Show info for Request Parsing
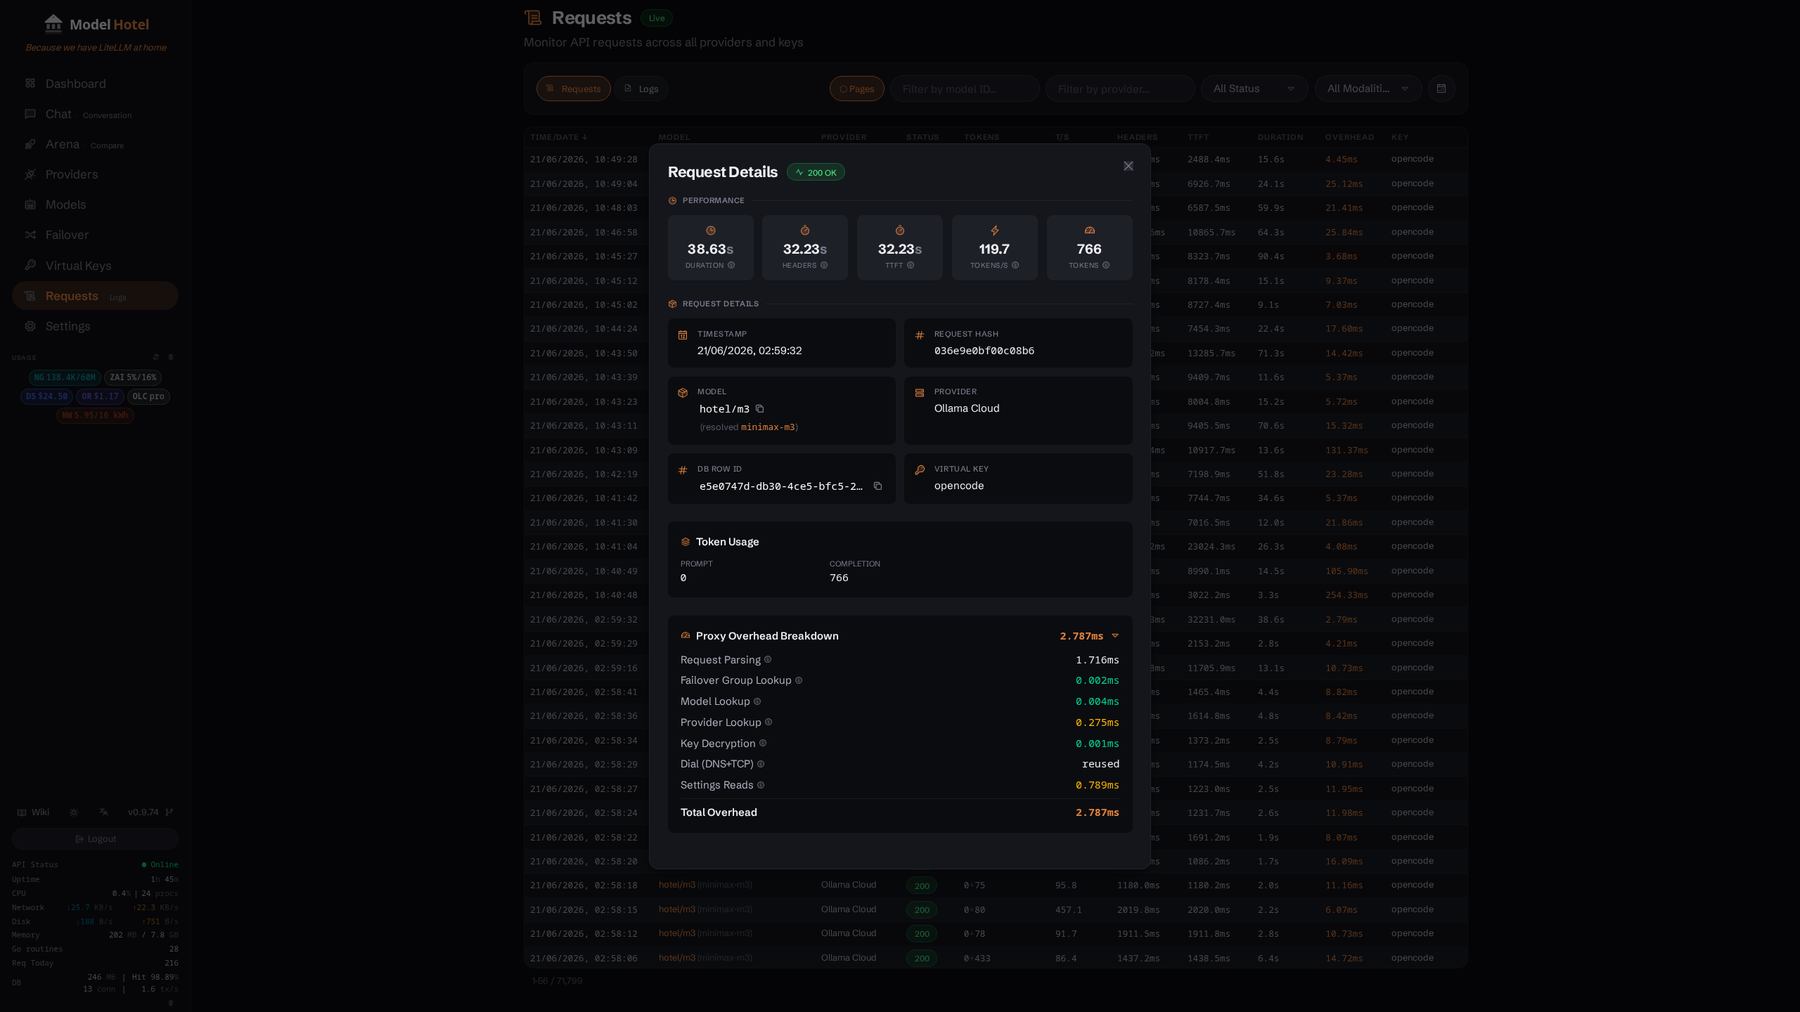 pyautogui.click(x=768, y=659)
